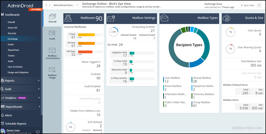Click the 7 Days inactive mailboxes yellow bar
This screenshot has height=134, width=266.
[x=86, y=35]
